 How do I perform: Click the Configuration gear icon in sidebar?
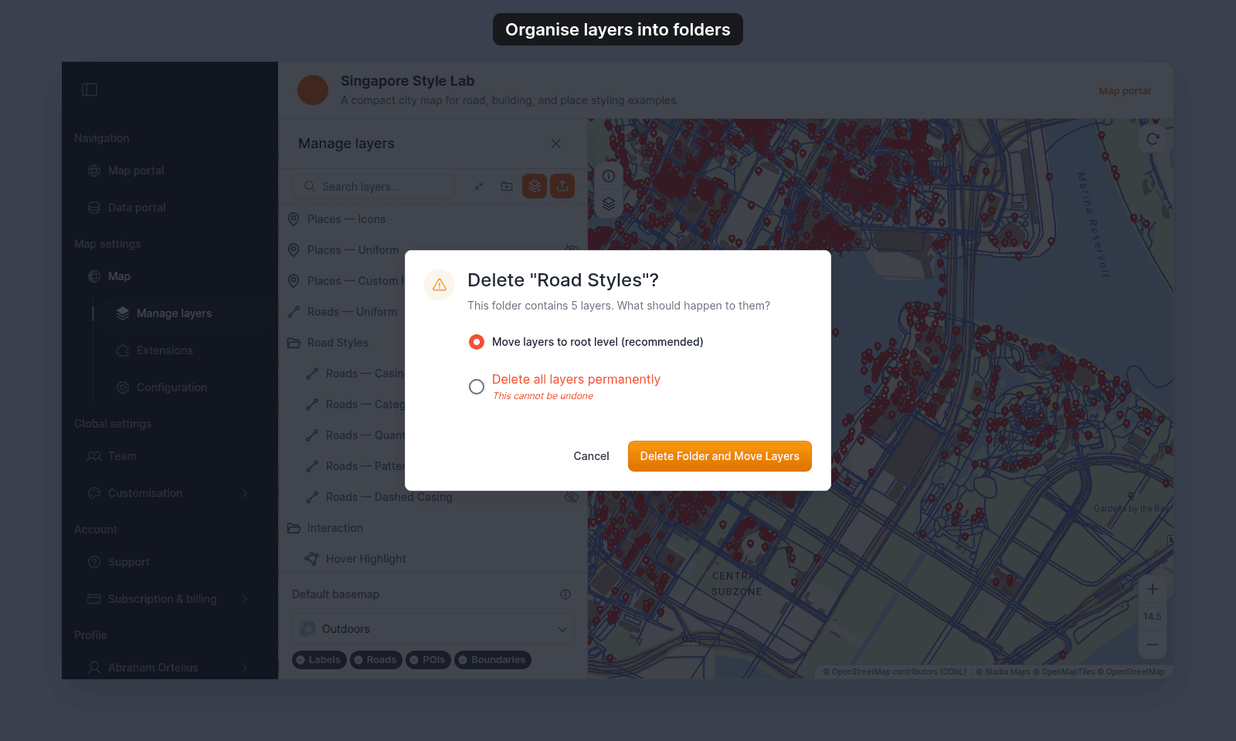123,387
